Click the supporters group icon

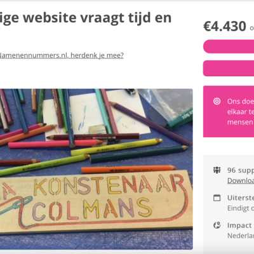pyautogui.click(x=217, y=170)
